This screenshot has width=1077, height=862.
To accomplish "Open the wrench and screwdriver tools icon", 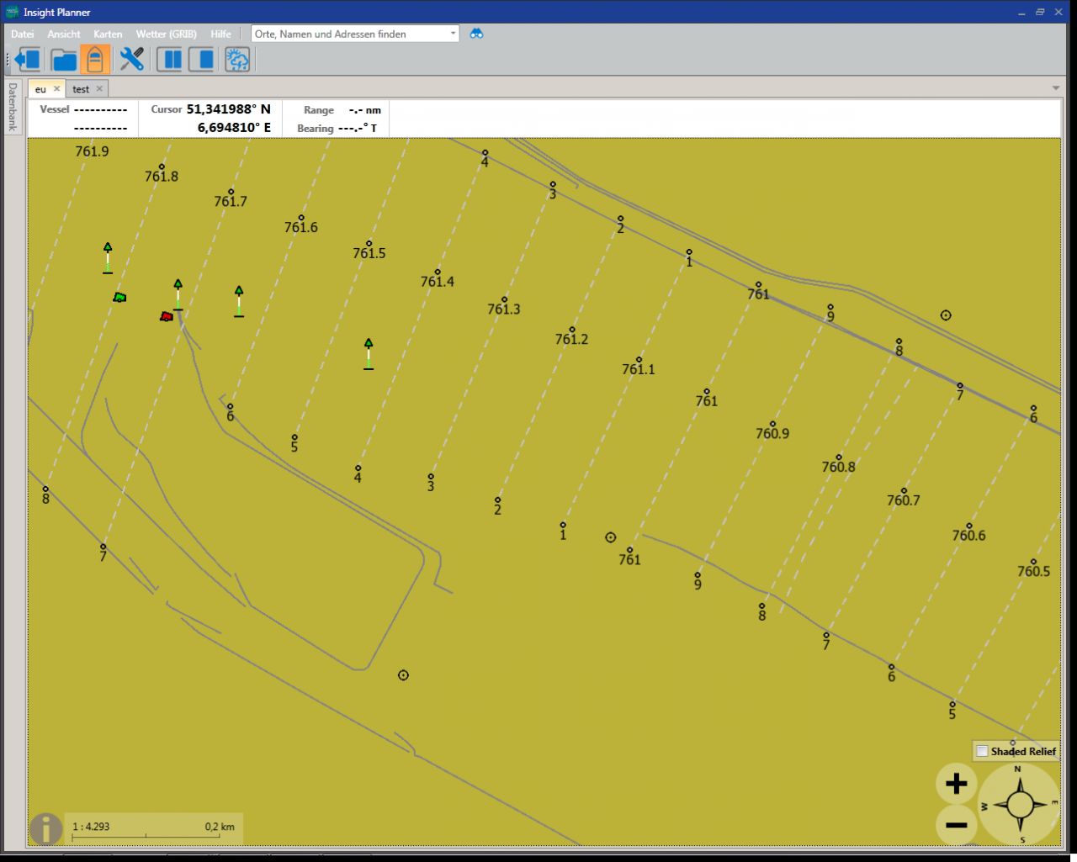I will [x=132, y=60].
